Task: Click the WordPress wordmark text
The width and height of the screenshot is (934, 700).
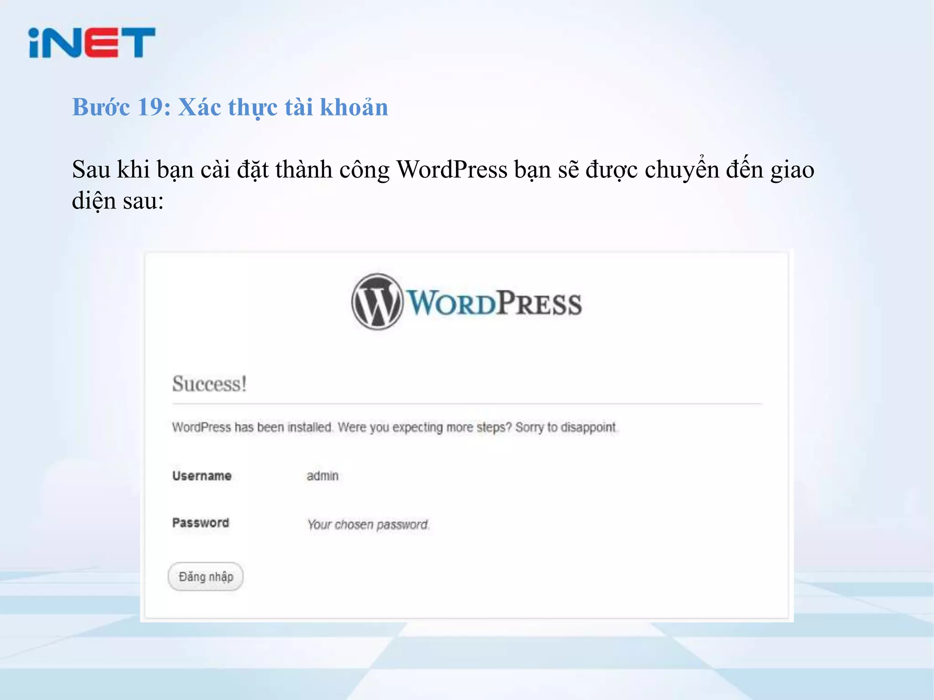Action: (494, 303)
